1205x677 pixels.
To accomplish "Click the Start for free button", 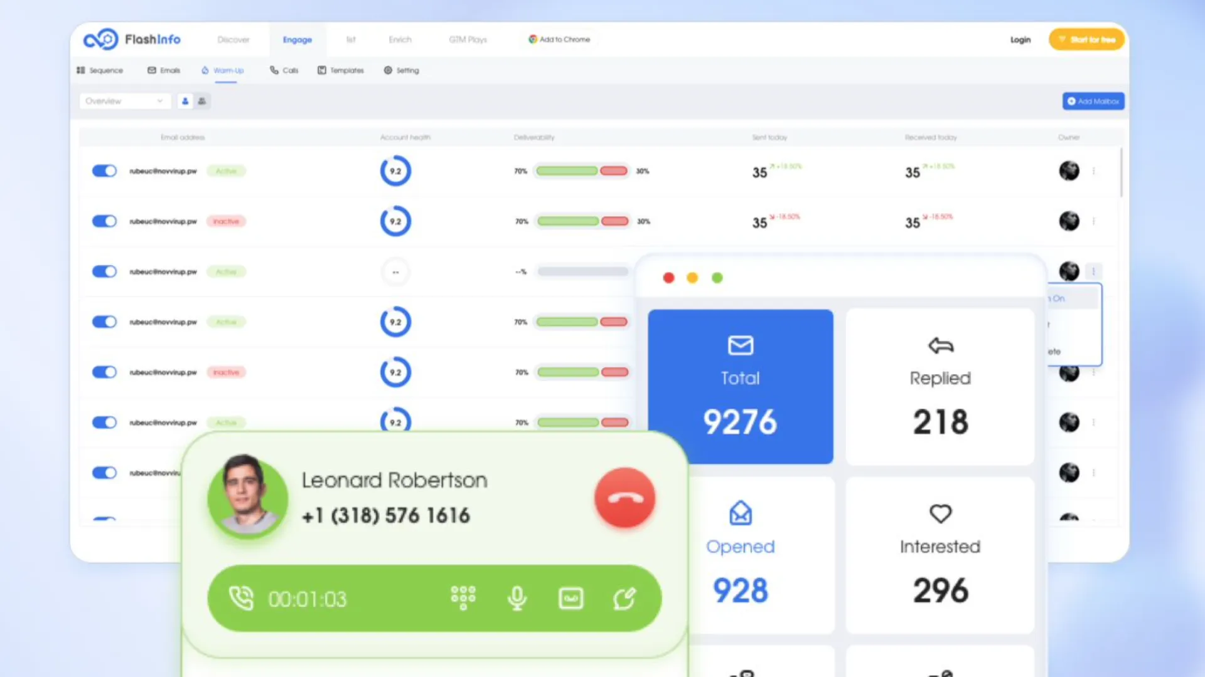I will tap(1086, 39).
